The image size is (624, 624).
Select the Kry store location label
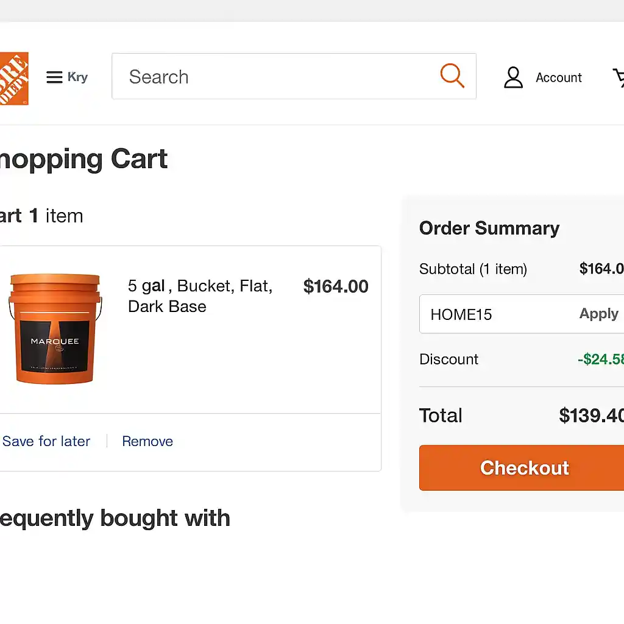78,77
